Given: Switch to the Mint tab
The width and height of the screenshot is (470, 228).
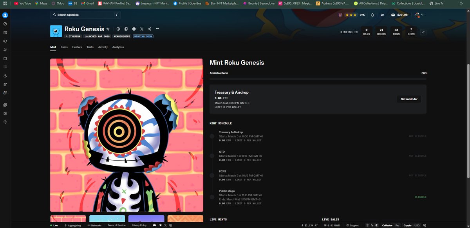Looking at the screenshot, I should pos(53,47).
